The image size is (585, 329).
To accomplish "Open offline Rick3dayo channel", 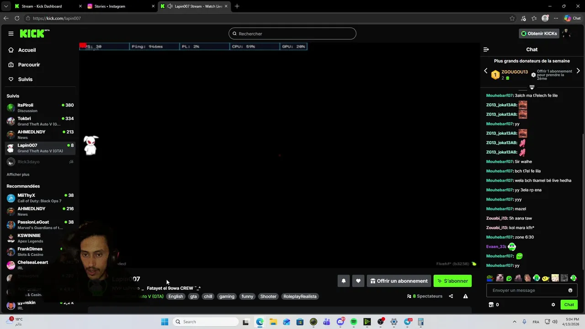I will tap(40, 162).
